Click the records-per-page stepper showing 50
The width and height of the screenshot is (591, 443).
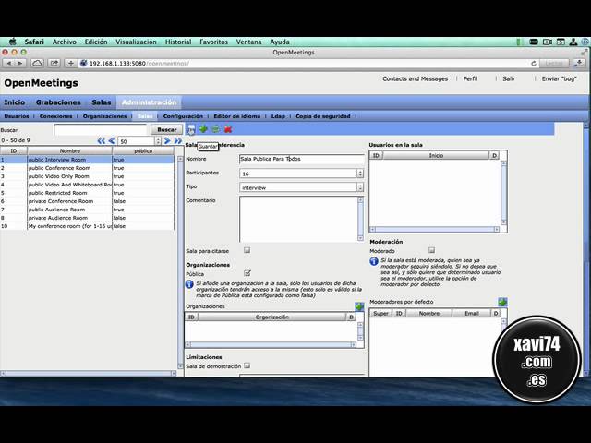click(158, 141)
